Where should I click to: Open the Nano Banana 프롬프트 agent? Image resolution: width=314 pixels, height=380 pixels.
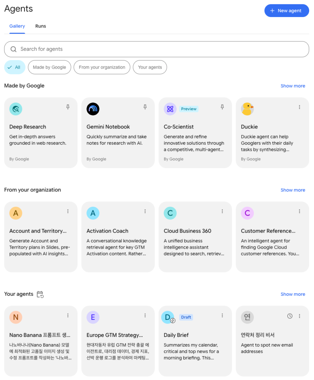click(x=41, y=341)
